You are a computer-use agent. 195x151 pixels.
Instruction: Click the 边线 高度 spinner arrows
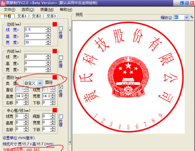[48, 36]
